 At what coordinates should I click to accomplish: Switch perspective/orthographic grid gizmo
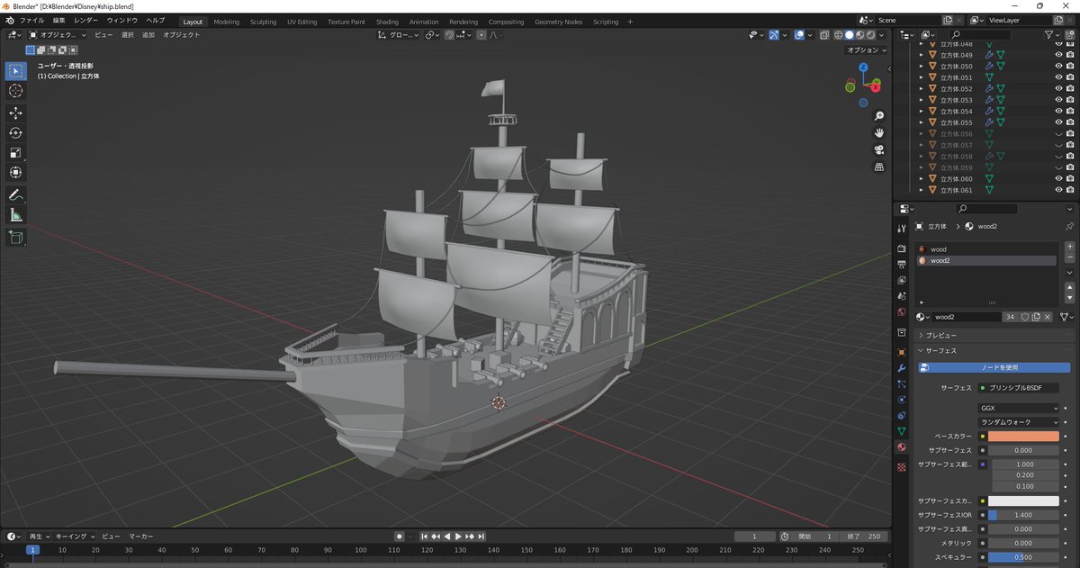(x=878, y=167)
